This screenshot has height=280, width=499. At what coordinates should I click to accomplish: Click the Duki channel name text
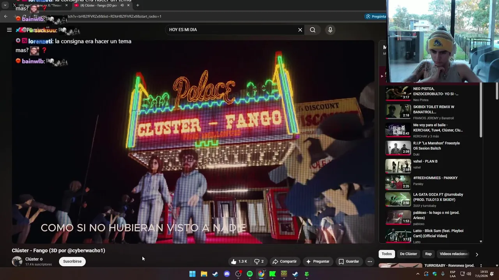tap(417, 154)
